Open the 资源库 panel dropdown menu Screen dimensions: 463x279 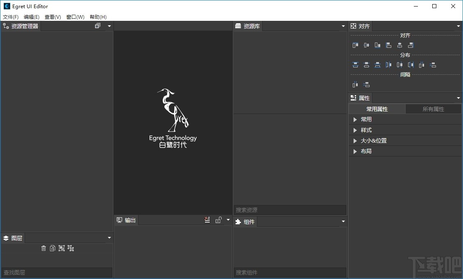coord(343,26)
